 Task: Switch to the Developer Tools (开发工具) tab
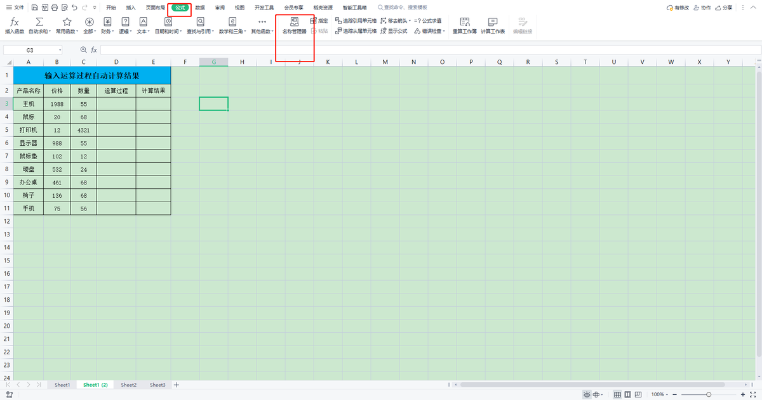point(264,8)
